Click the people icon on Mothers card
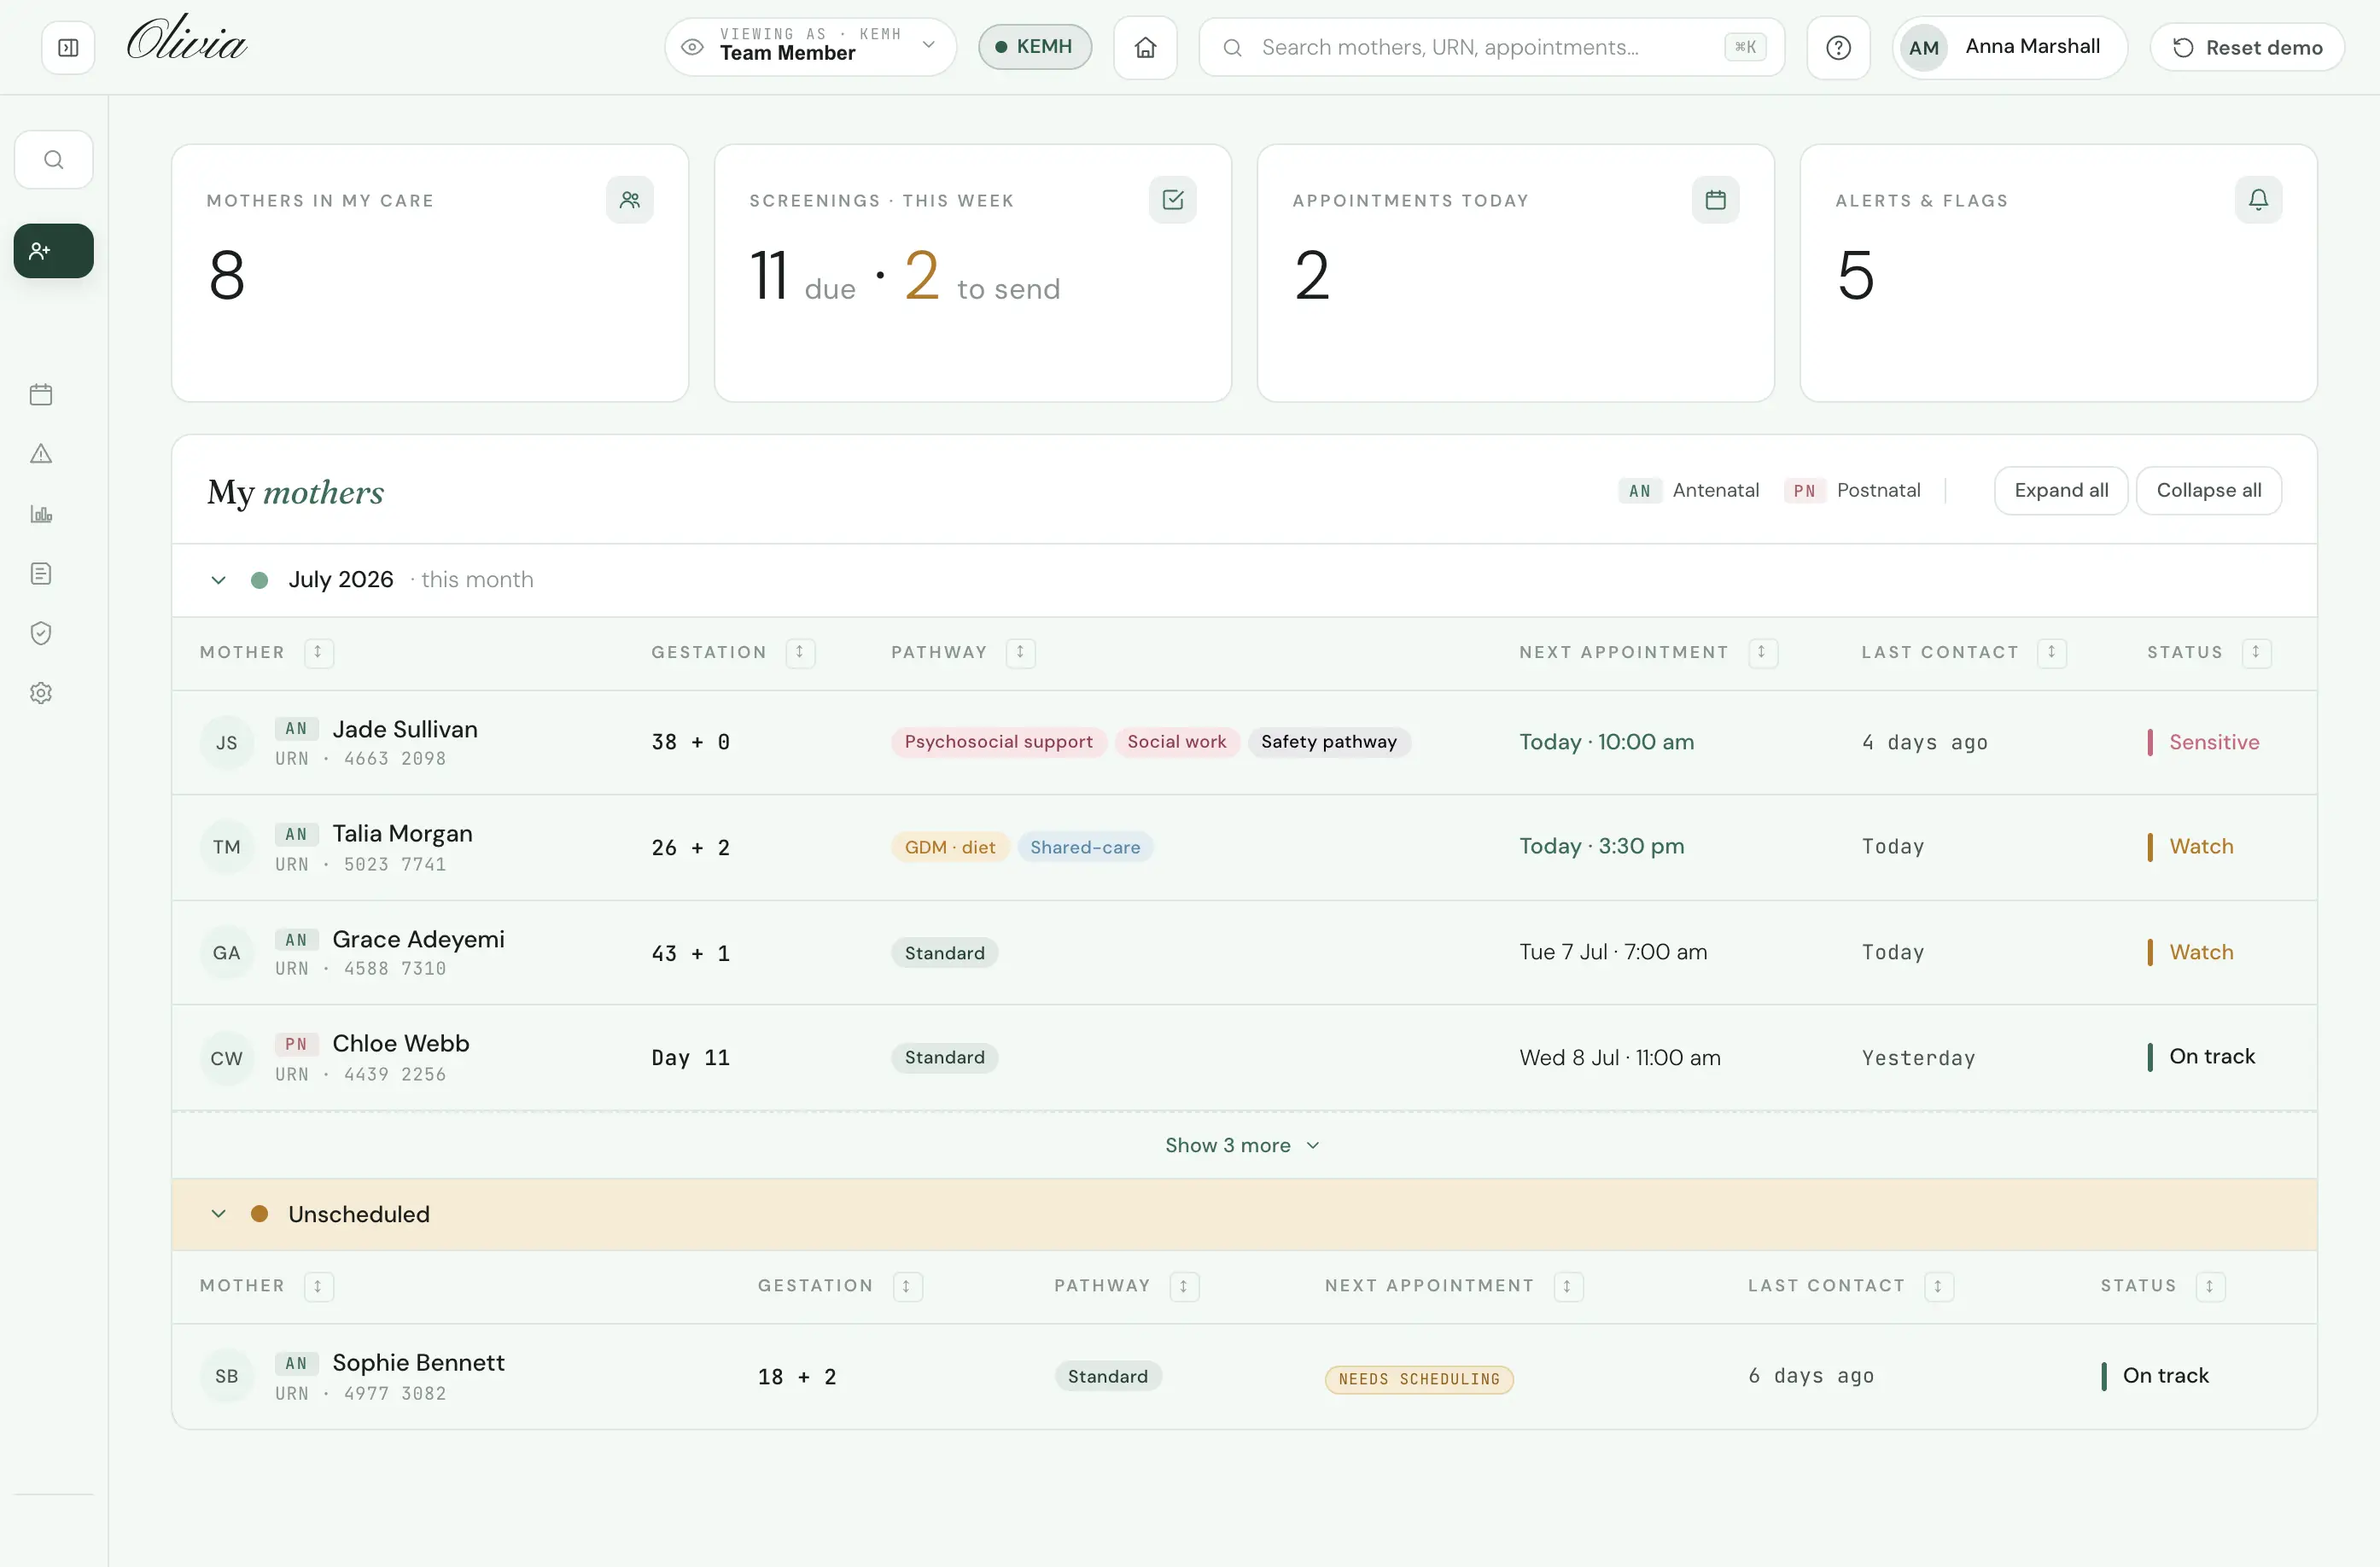 pyautogui.click(x=630, y=200)
